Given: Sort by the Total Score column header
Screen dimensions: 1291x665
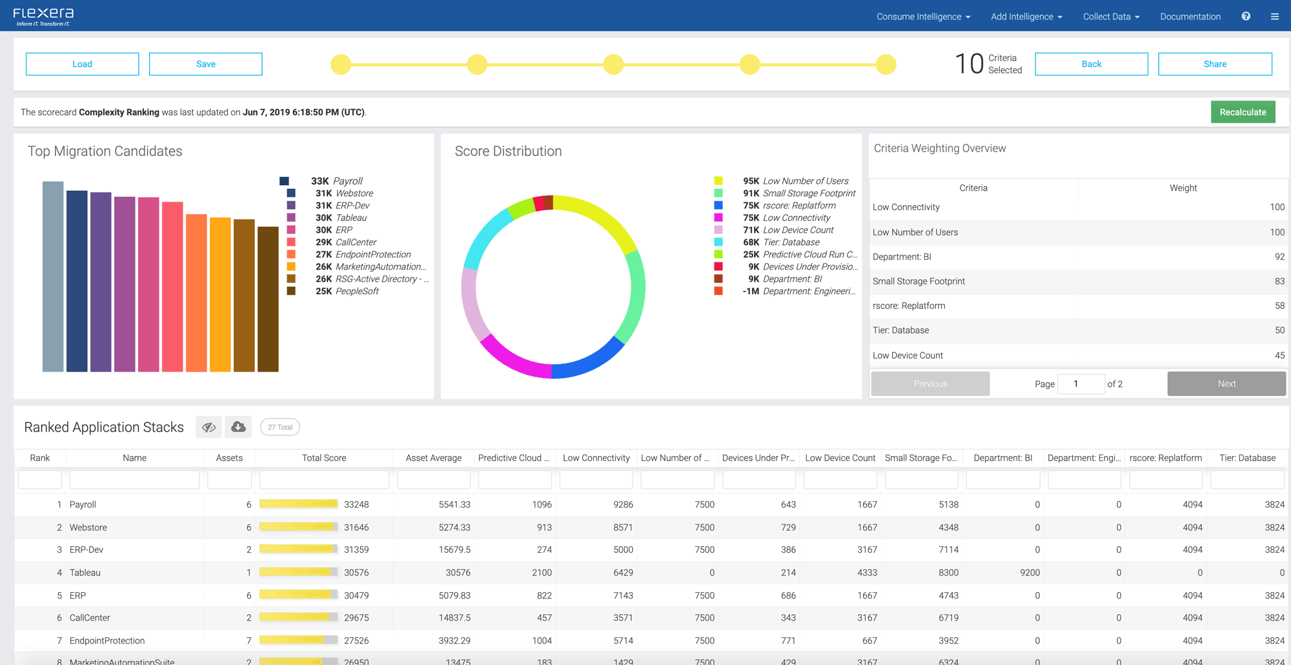Looking at the screenshot, I should pos(324,458).
